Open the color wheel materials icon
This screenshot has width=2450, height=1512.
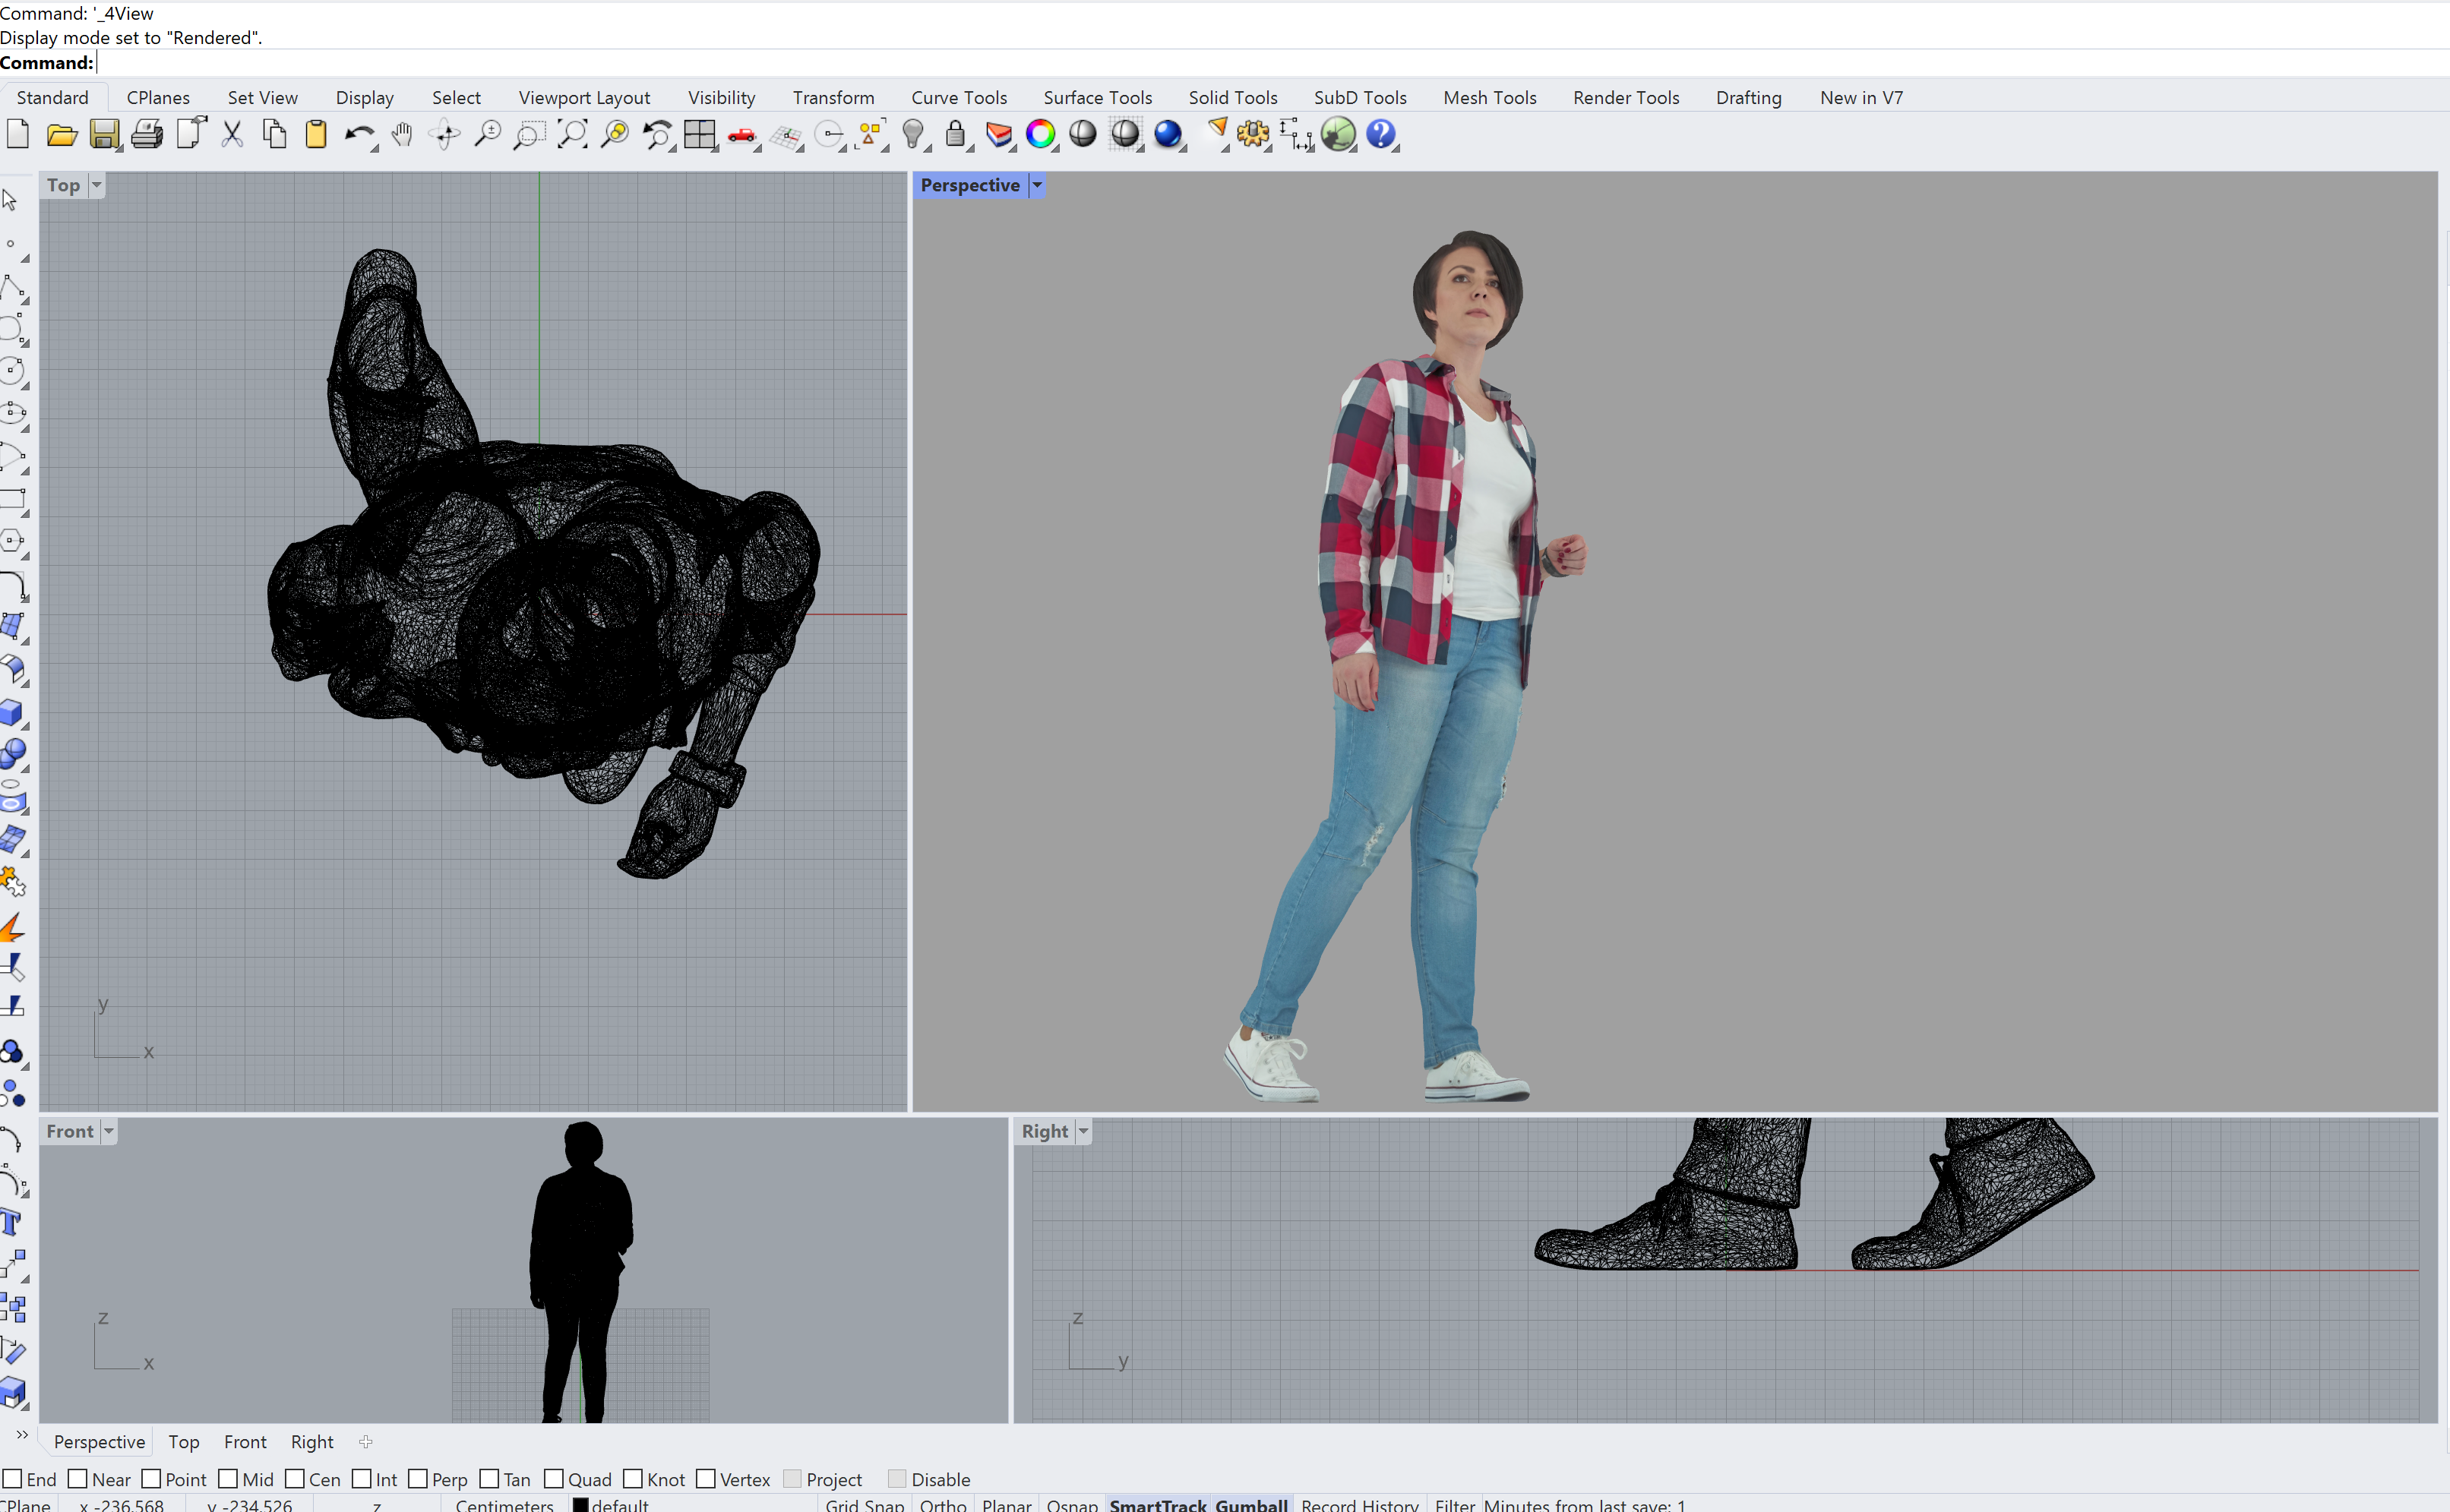[1041, 134]
